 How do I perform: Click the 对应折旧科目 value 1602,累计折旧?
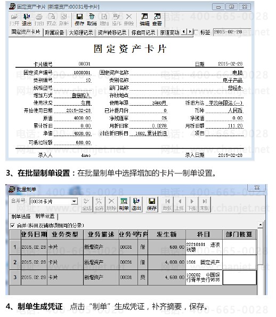[x=151, y=133]
